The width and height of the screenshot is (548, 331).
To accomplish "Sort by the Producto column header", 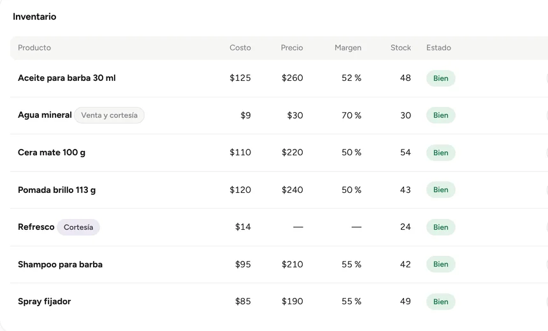I will tap(34, 48).
